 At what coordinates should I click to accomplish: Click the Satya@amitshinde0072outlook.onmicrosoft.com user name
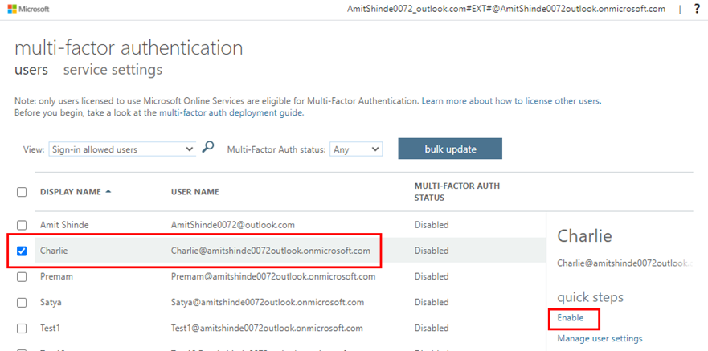[x=268, y=302]
